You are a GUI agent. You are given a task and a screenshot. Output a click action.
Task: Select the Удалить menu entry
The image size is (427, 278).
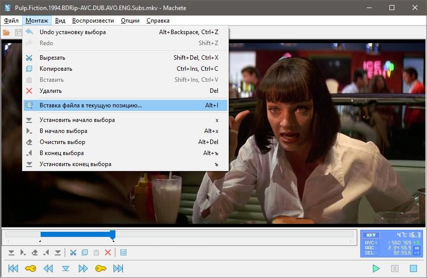tap(125, 91)
